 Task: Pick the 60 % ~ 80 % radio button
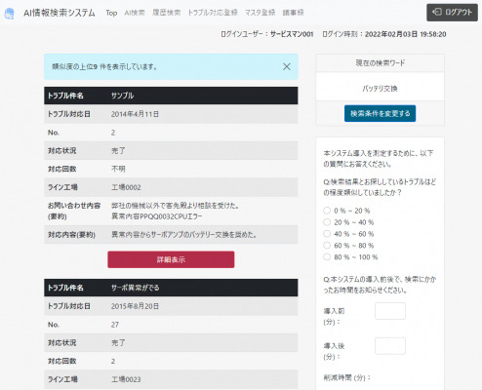coord(327,246)
